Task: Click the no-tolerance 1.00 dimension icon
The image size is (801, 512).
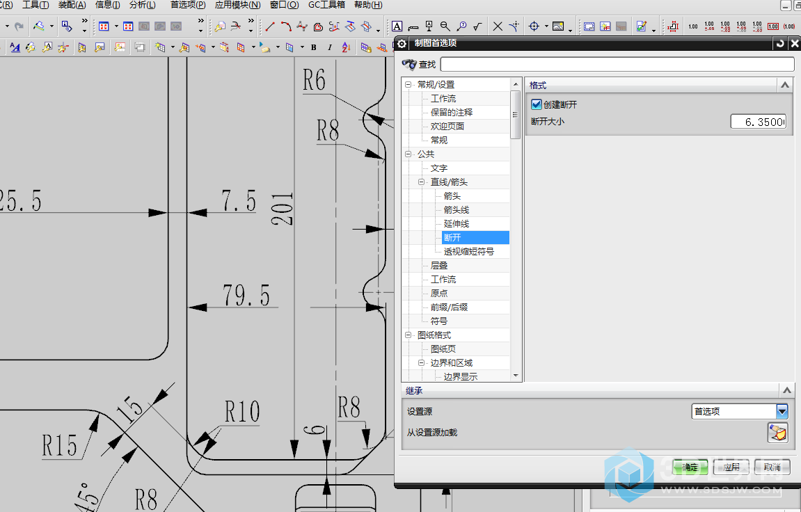Action: click(x=693, y=26)
